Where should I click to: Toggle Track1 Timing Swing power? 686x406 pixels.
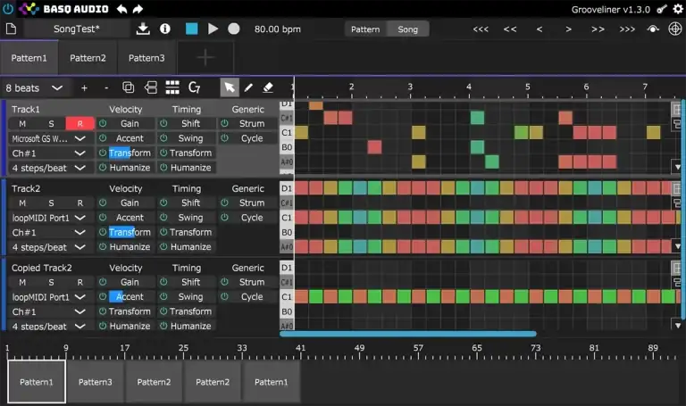[x=163, y=138]
